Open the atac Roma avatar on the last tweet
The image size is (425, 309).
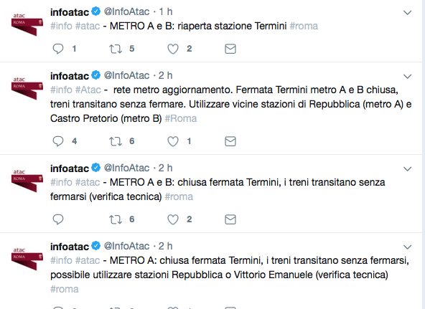point(27,259)
